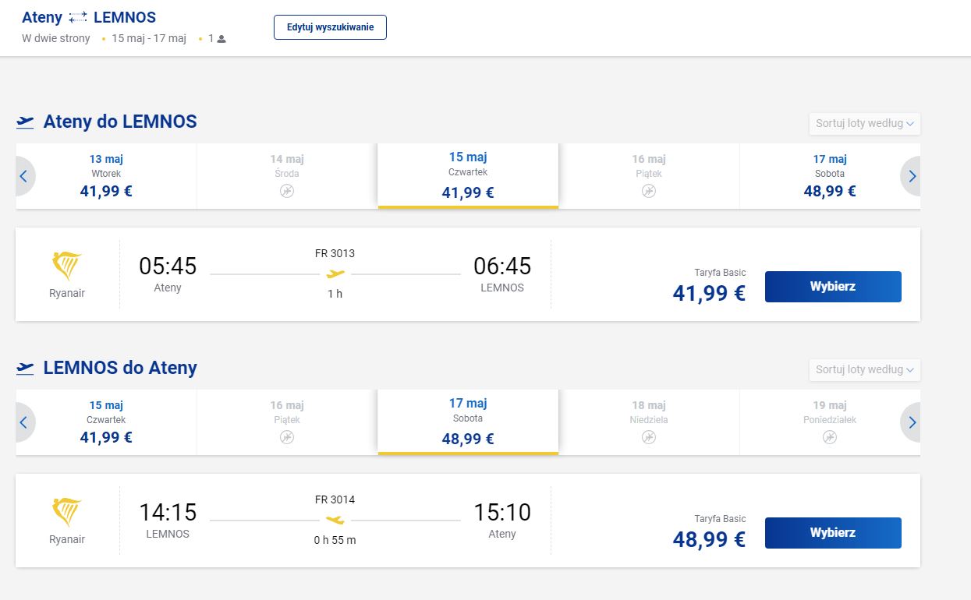Click the previous dates arrow for Ateny do LEMNOS
Viewport: 971px width, 600px height.
click(23, 176)
